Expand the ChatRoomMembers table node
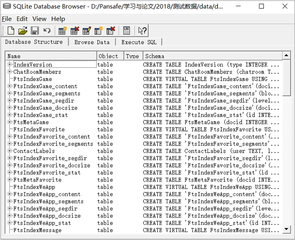Viewport: 295px width, 240px height. click(9, 72)
